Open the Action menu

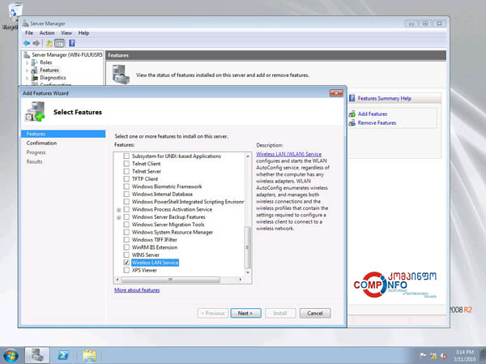pos(47,33)
